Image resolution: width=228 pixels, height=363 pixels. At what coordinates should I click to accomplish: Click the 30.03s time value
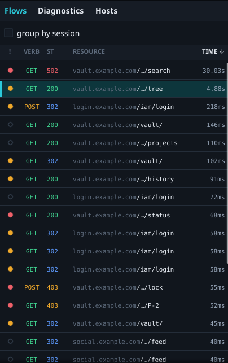pos(214,71)
